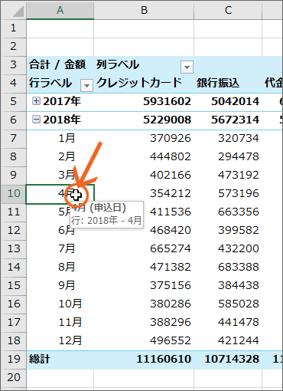Viewport: 283px width, 391px height.
Task: Select row 5 header
Action: (13, 101)
